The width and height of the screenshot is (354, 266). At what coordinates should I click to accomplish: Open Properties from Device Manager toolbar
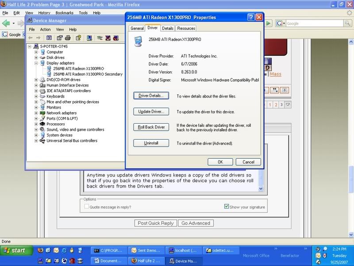coord(60,38)
